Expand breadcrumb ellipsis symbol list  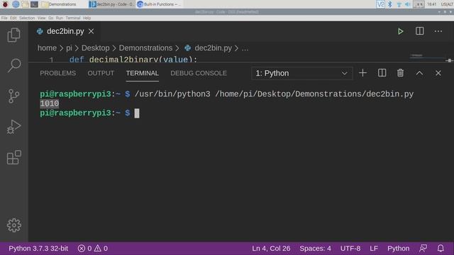tap(245, 48)
